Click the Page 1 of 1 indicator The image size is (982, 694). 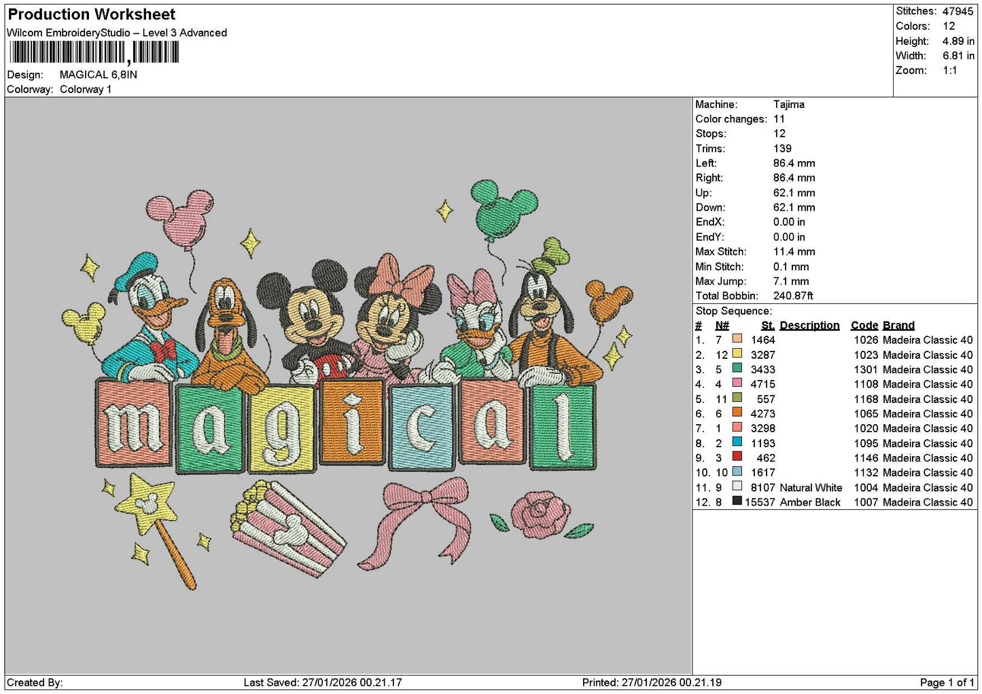point(947,682)
